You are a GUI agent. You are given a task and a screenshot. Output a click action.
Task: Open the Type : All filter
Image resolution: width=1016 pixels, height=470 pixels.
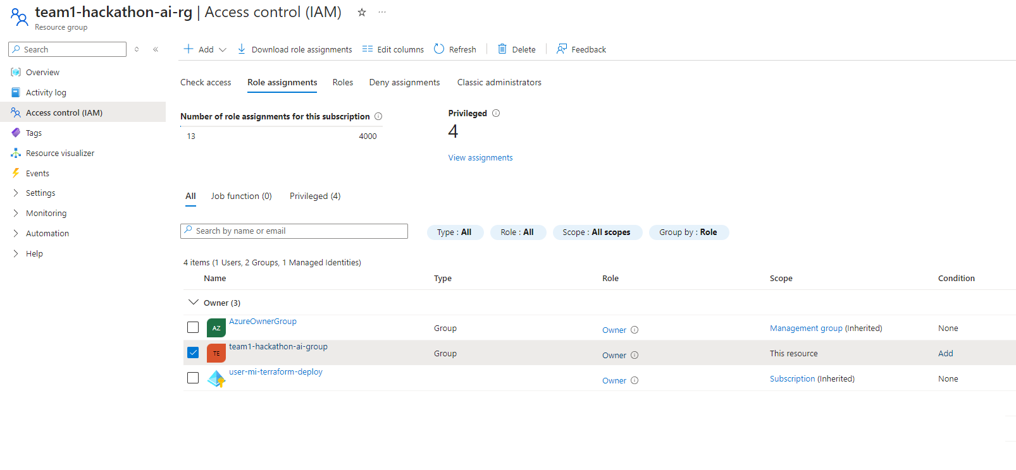coord(455,232)
